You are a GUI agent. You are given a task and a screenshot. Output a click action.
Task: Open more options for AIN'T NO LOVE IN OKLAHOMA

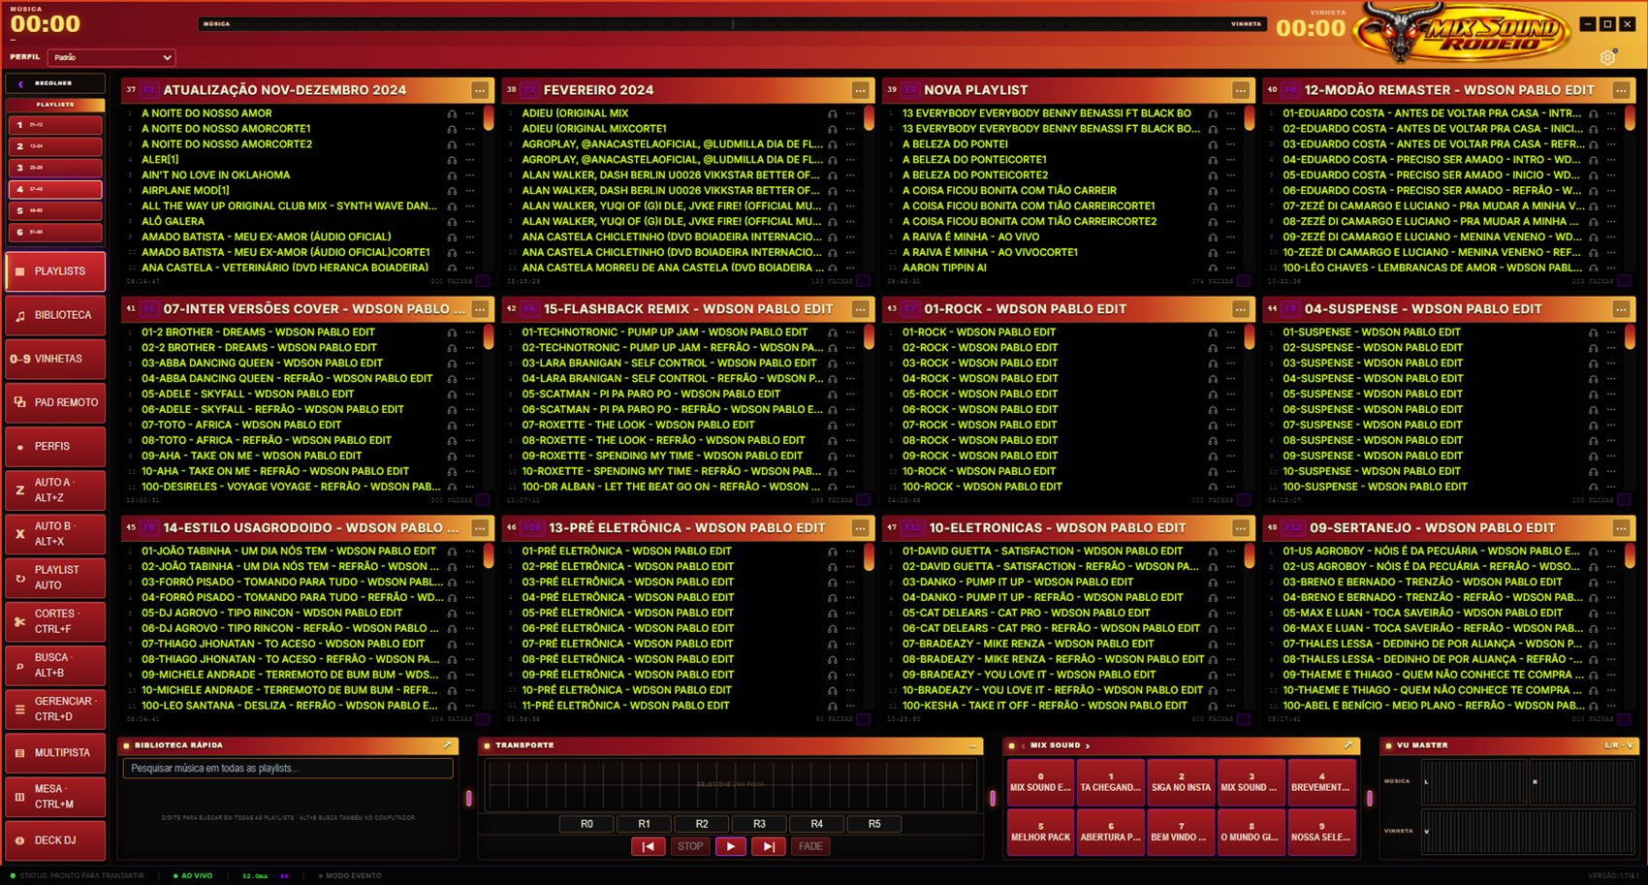tap(470, 175)
